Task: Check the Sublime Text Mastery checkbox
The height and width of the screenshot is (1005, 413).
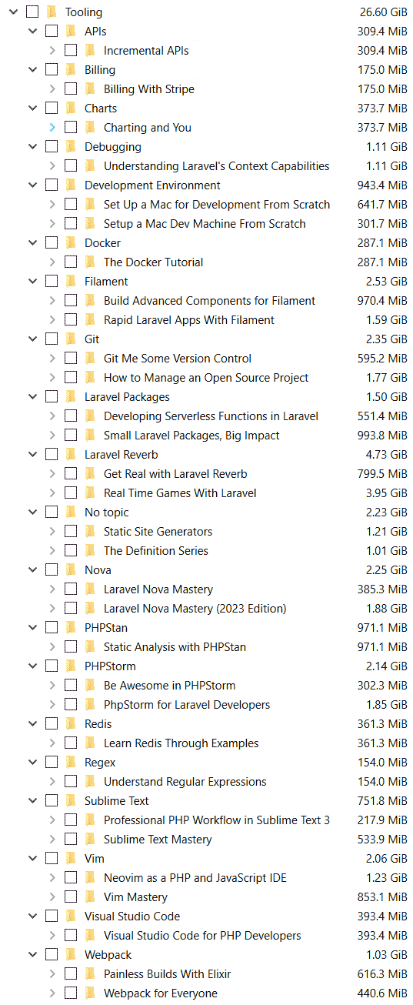Action: click(71, 839)
